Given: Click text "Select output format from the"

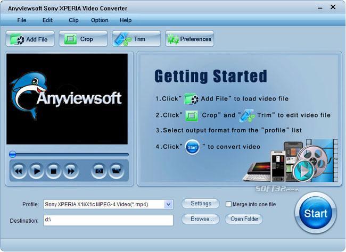Looking at the screenshot, I should coord(211,130).
